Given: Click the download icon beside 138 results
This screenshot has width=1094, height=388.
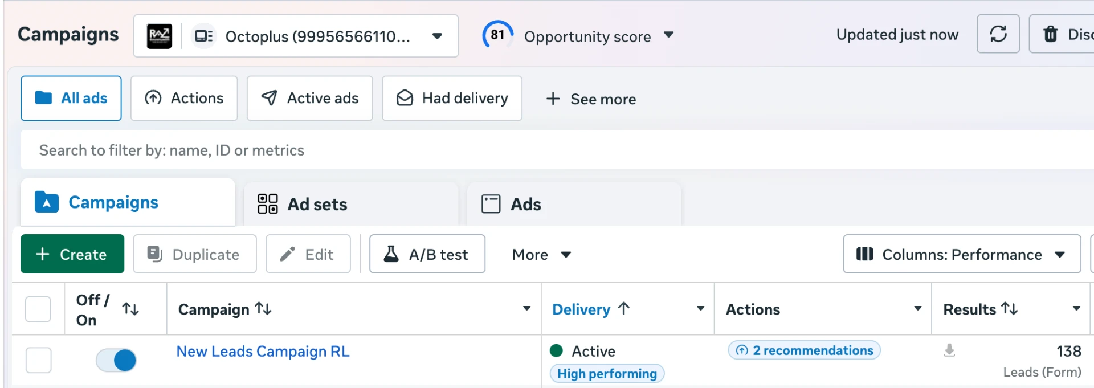Looking at the screenshot, I should point(949,350).
